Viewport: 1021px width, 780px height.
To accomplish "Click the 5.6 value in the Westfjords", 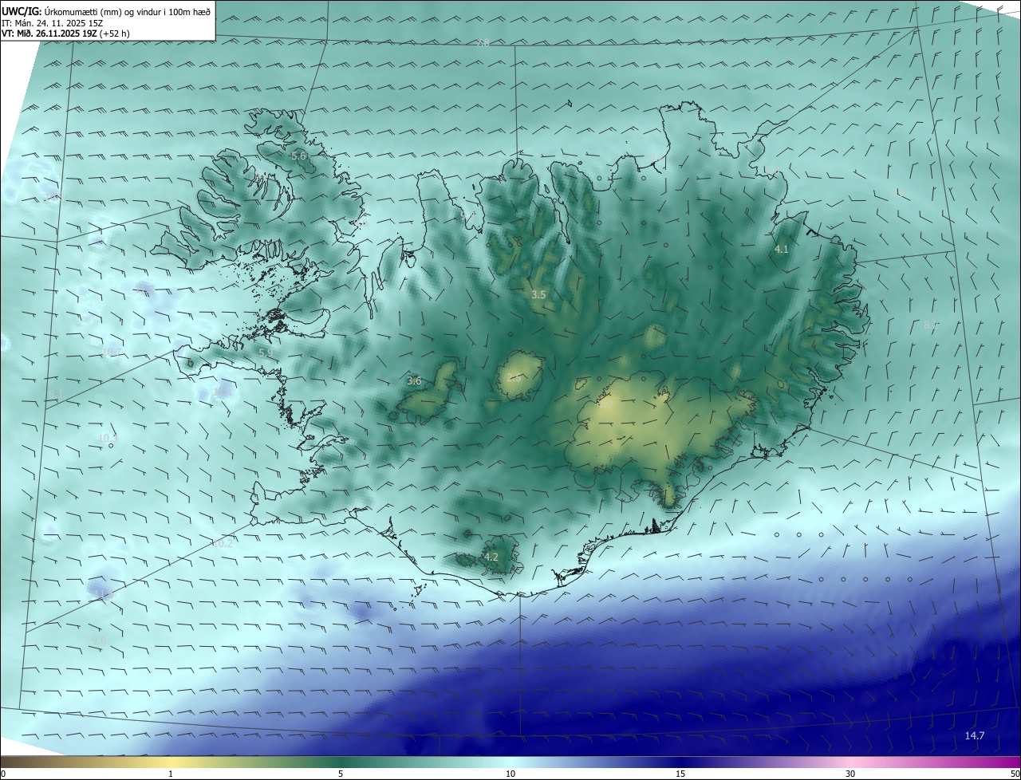I will tap(298, 156).
